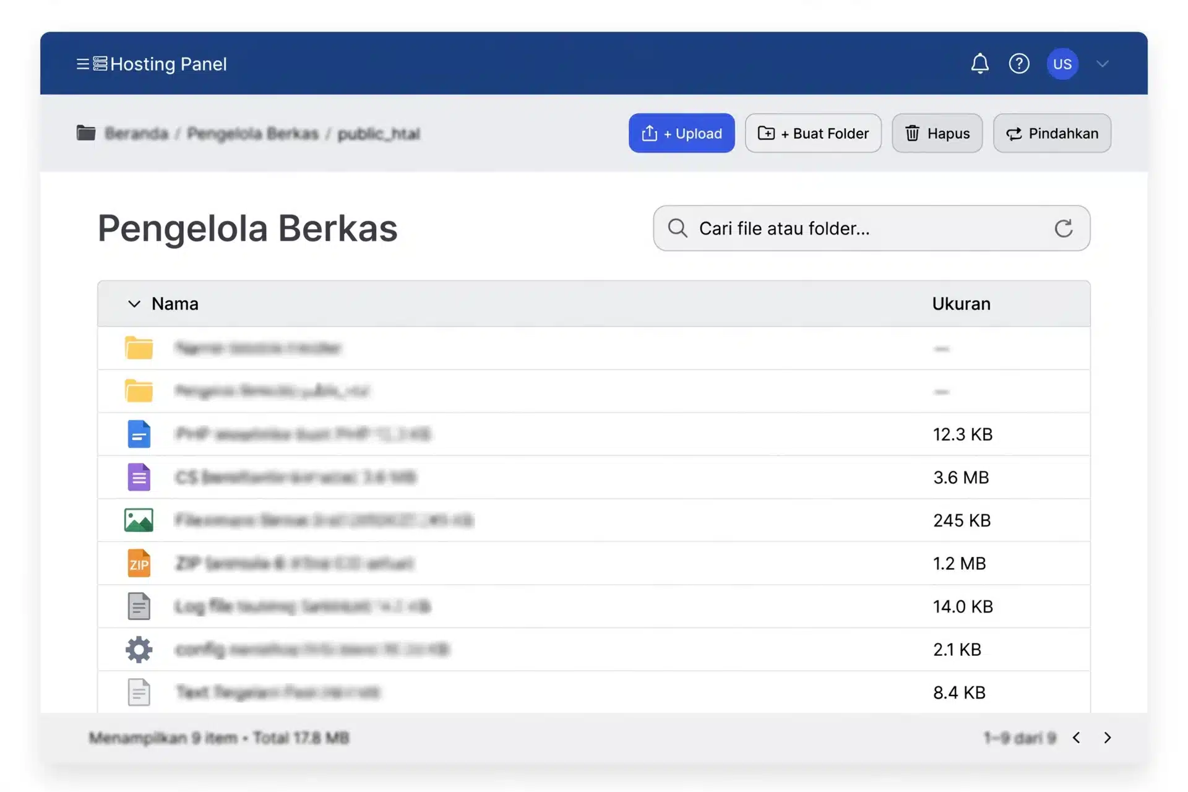This screenshot has height=792, width=1188.
Task: Toggle sort chevron beside Nama
Action: (x=134, y=304)
